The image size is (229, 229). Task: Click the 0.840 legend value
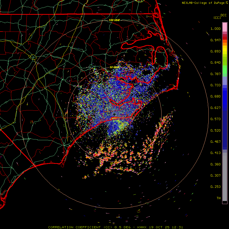point(216,63)
